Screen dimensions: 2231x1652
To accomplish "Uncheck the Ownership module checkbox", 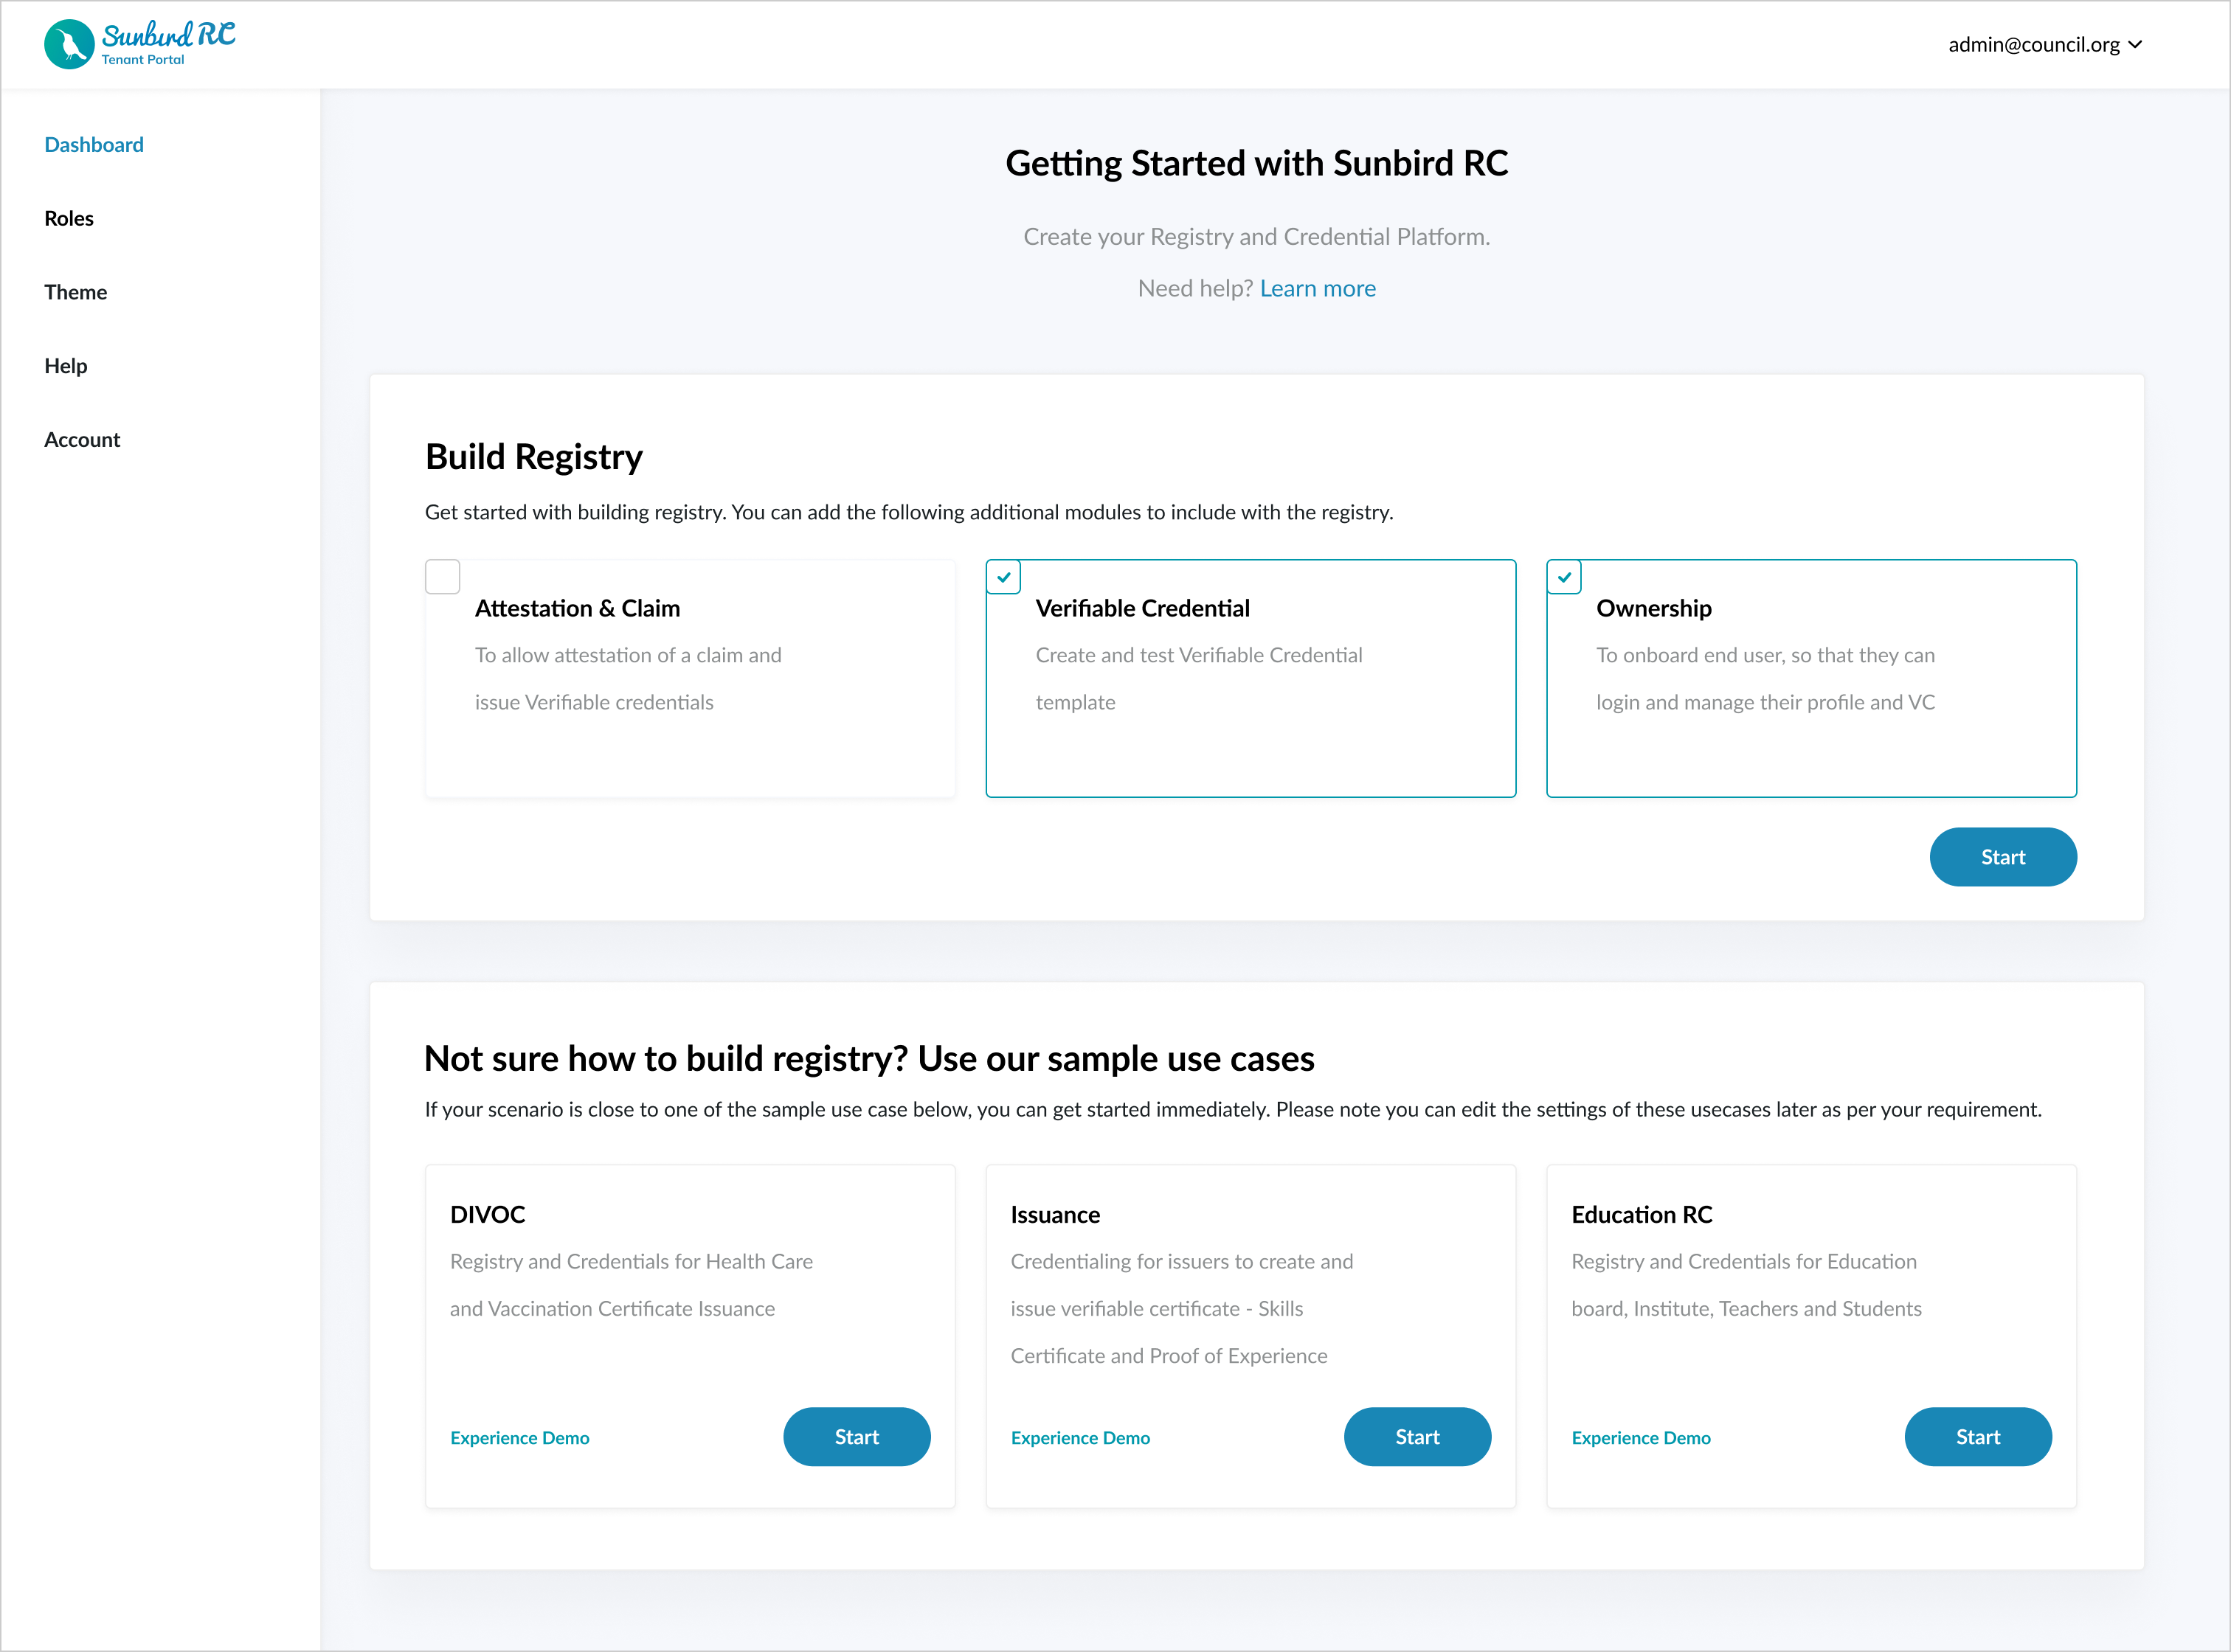I will 1564,577.
